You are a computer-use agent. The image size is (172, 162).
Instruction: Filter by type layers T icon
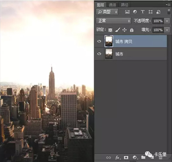(x=142, y=12)
